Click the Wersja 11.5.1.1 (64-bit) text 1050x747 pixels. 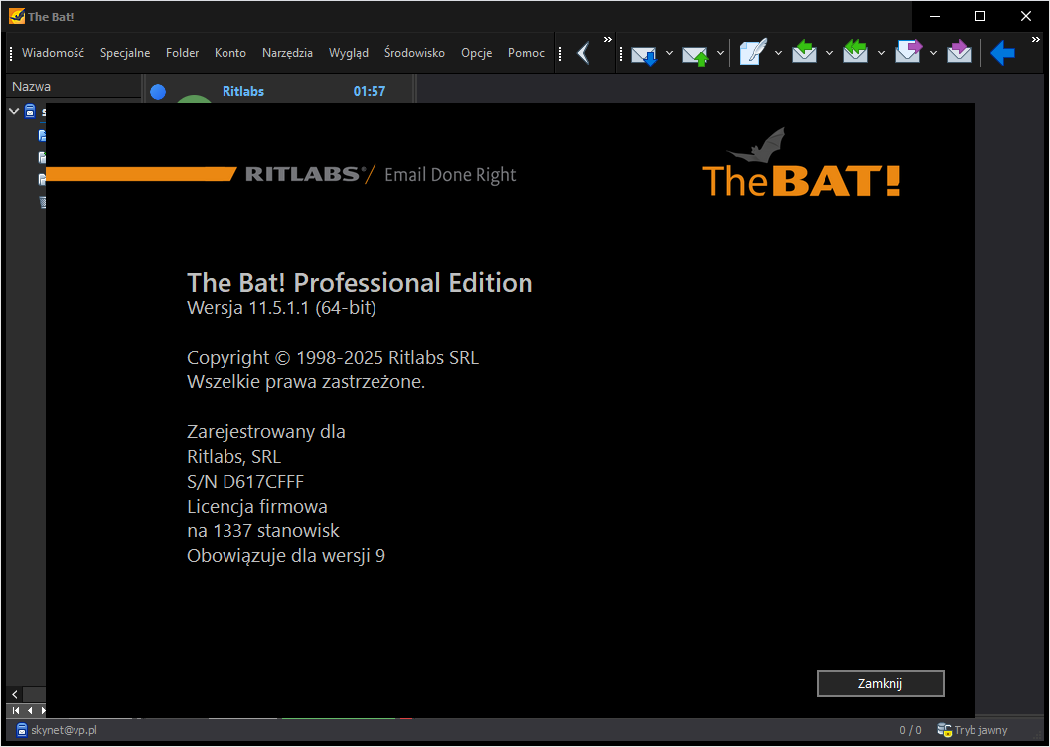click(x=281, y=308)
